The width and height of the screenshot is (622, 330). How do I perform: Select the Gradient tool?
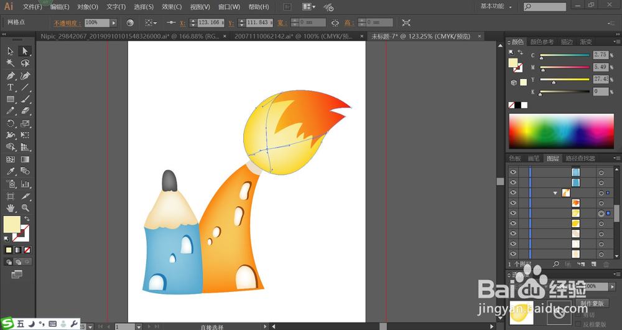click(x=25, y=159)
